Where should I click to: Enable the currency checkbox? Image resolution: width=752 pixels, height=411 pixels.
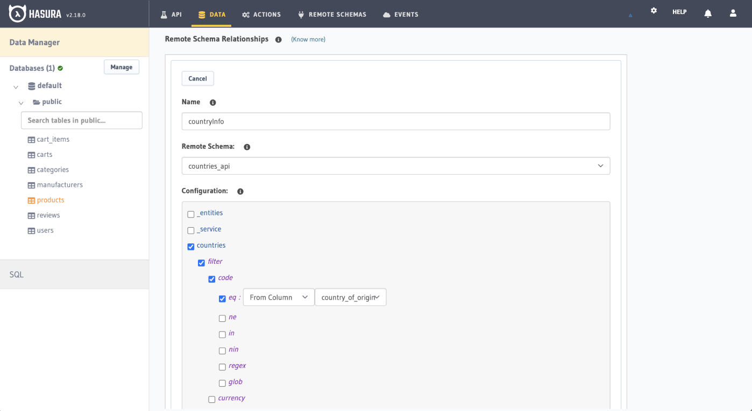tap(211, 399)
